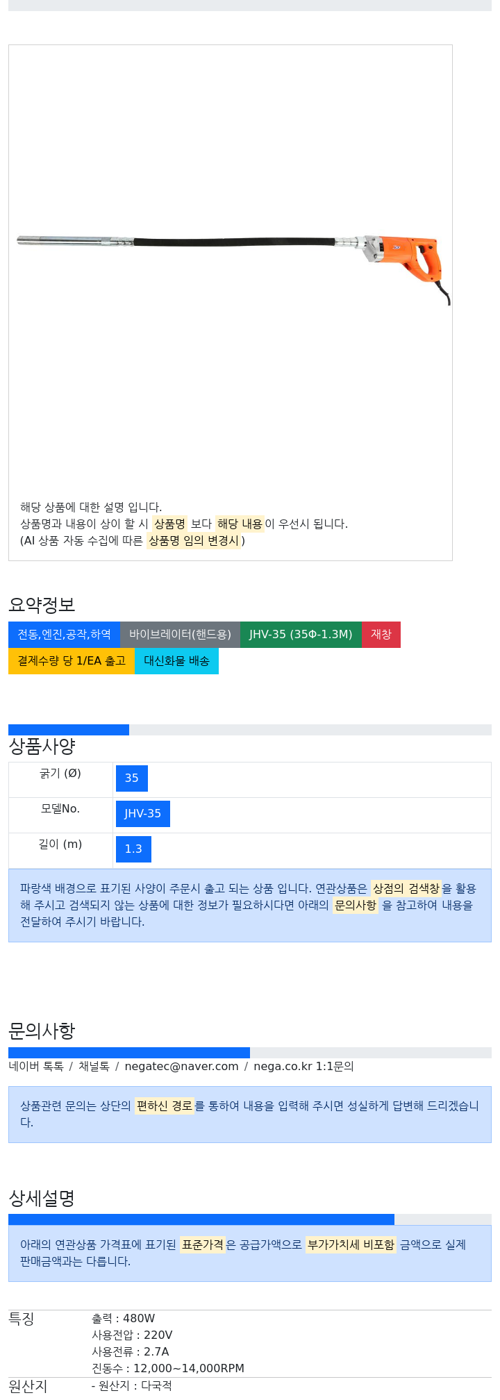Click the progress bar under 상세설명 heading
The height and width of the screenshot is (1400, 500).
[250, 1219]
